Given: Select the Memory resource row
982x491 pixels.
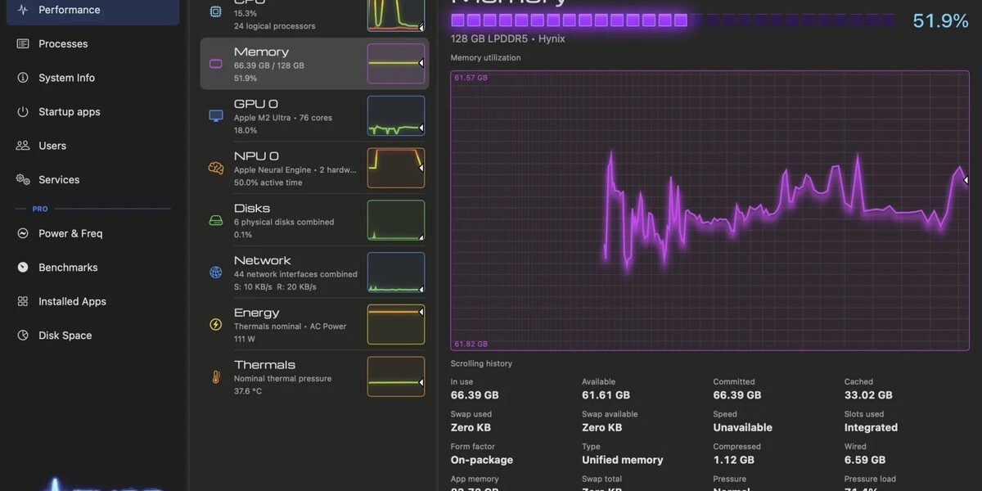Looking at the screenshot, I should click(314, 64).
